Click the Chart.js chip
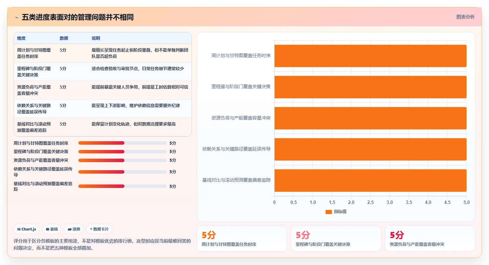This screenshot has height=265, width=489. [27, 229]
